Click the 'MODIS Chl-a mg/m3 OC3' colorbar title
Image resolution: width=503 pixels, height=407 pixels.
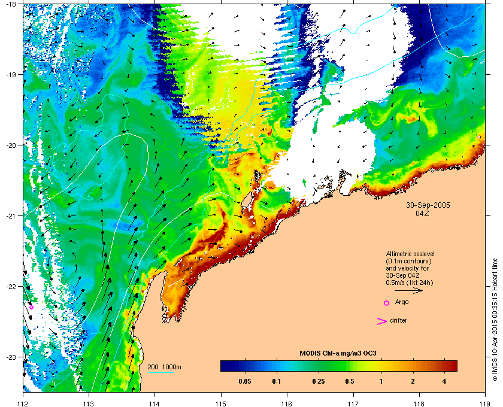(338, 354)
